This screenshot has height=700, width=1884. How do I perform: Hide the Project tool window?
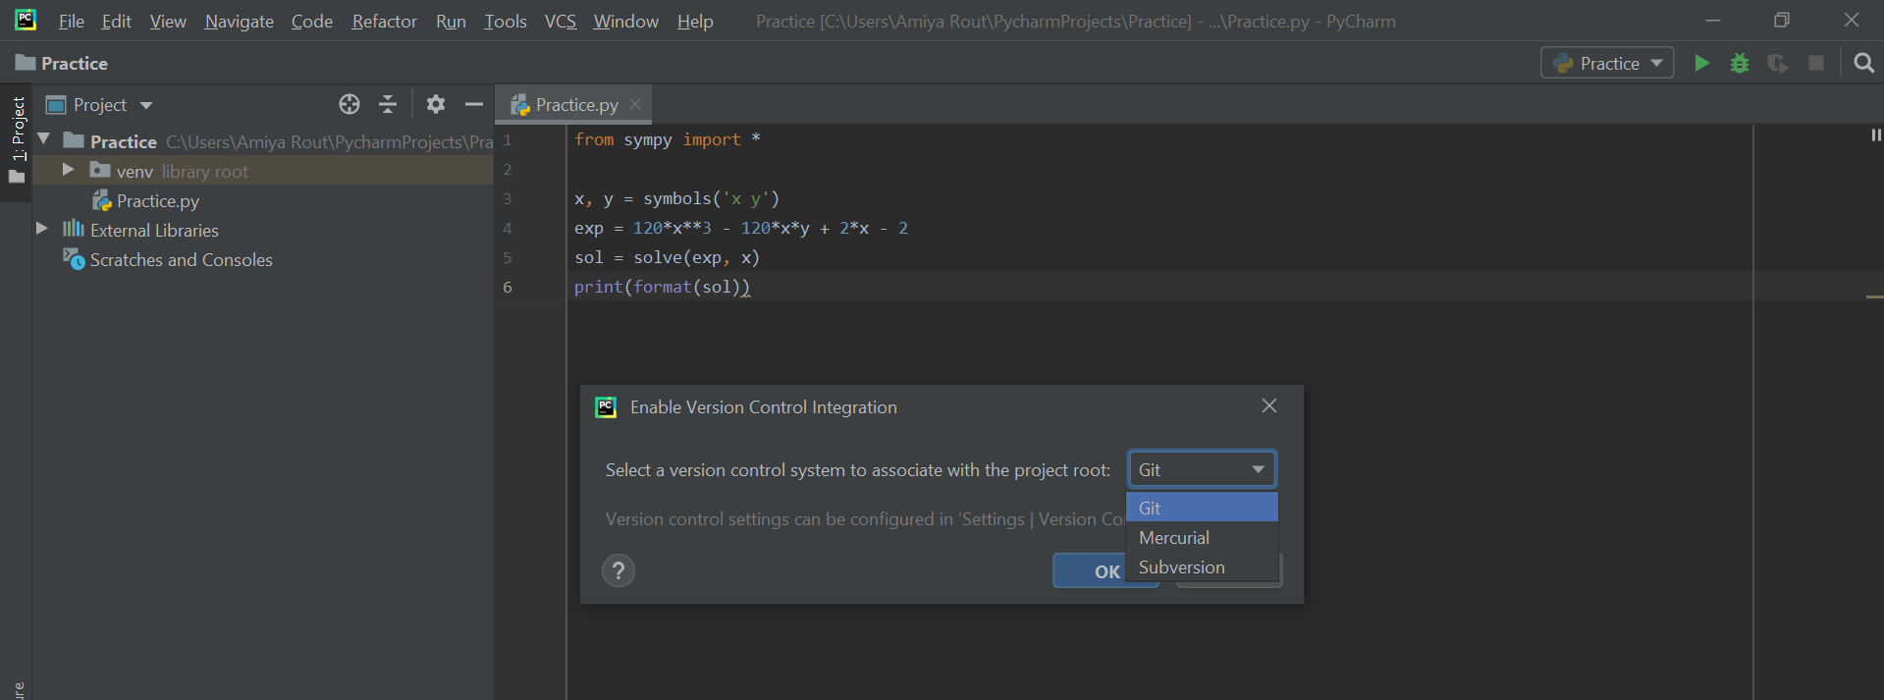point(474,104)
